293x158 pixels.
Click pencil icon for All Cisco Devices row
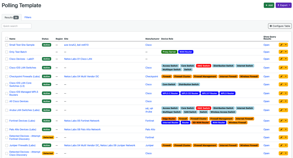click(x=282, y=101)
